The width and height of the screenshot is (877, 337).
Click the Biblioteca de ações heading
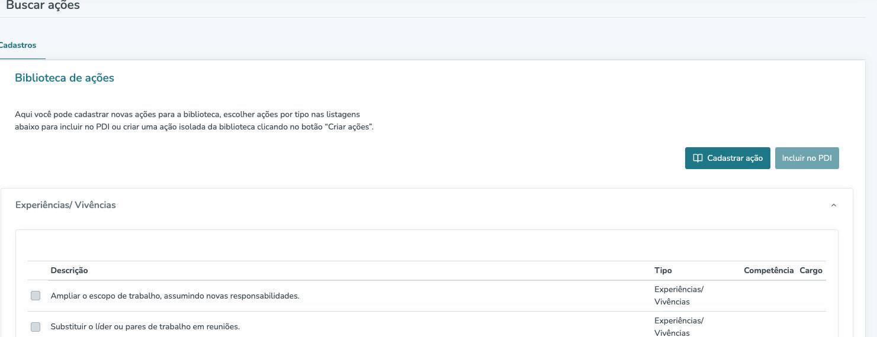(x=65, y=78)
